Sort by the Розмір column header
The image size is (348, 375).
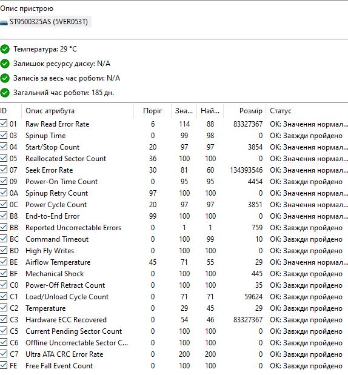(244, 111)
